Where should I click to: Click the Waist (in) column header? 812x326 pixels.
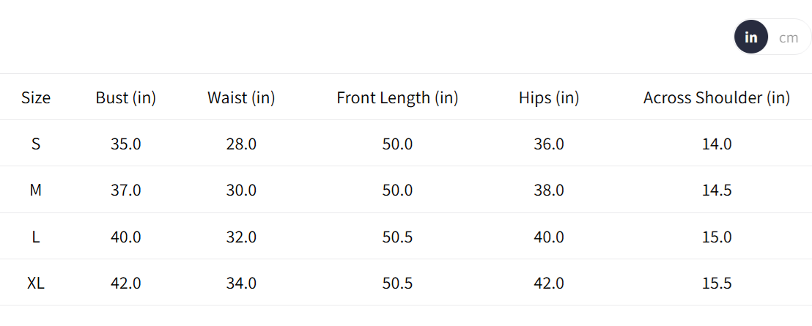coord(241,97)
